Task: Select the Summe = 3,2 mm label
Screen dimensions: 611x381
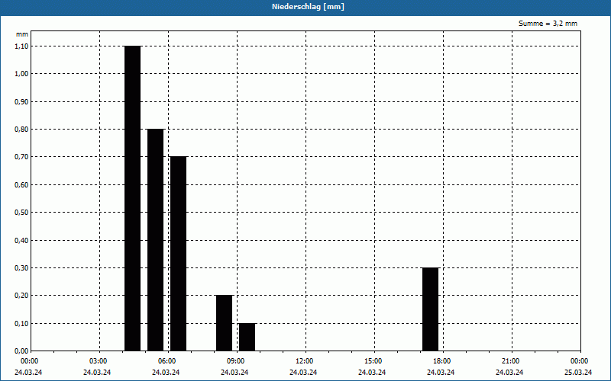Action: click(x=548, y=24)
